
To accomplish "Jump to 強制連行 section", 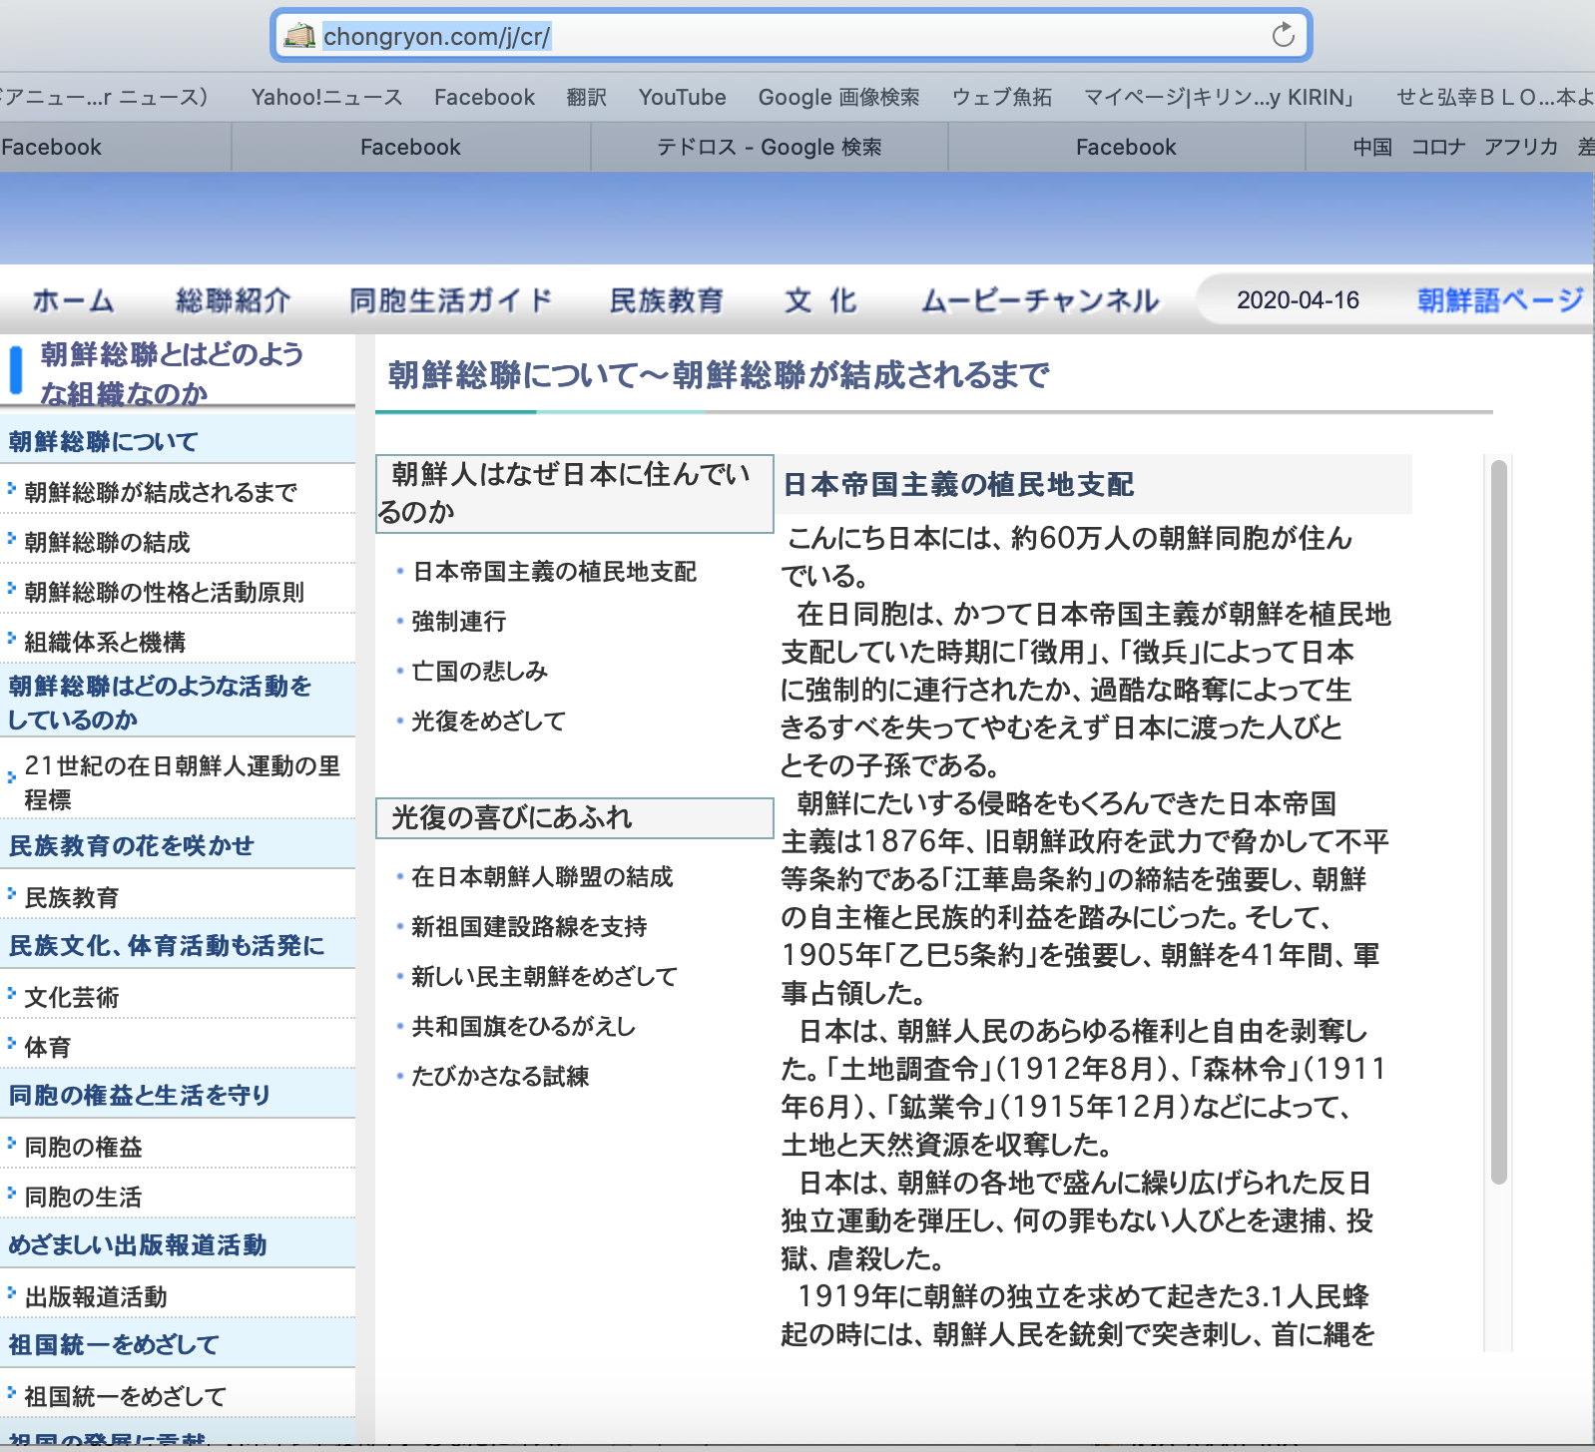I will click(459, 622).
